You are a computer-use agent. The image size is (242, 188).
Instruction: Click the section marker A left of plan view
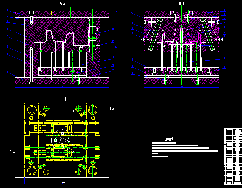[12, 151]
